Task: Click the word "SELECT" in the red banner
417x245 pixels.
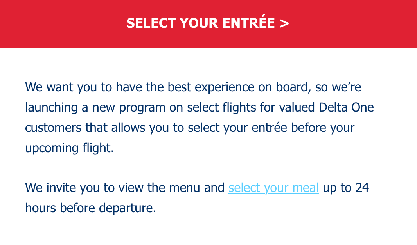Action: tap(151, 23)
